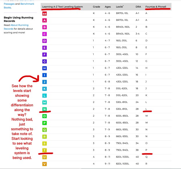The width and height of the screenshot is (181, 169).
Task: Open the level N green badge
Action: tap(44, 109)
